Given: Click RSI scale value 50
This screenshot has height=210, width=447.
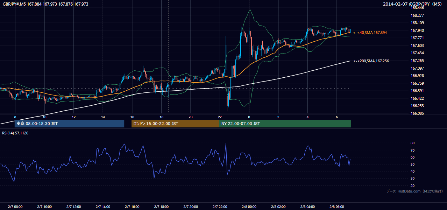Looking at the screenshot, I should pyautogui.click(x=413, y=164).
